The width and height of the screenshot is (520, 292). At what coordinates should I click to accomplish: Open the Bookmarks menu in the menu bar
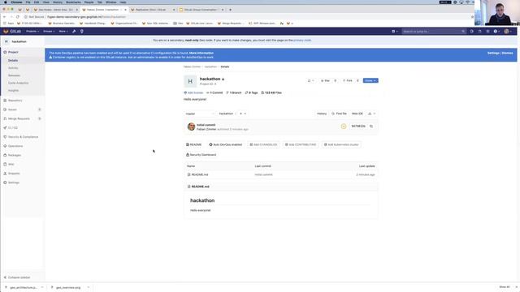[x=73, y=2]
